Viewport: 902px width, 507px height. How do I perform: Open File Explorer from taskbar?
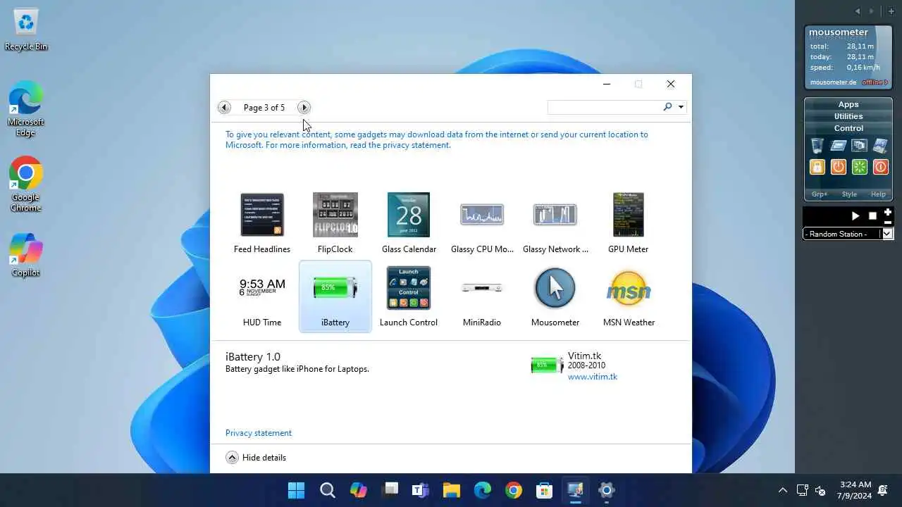[x=452, y=490]
